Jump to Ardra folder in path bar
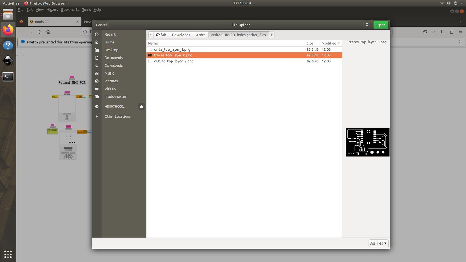Viewport: 466px width, 262px height. [201, 35]
